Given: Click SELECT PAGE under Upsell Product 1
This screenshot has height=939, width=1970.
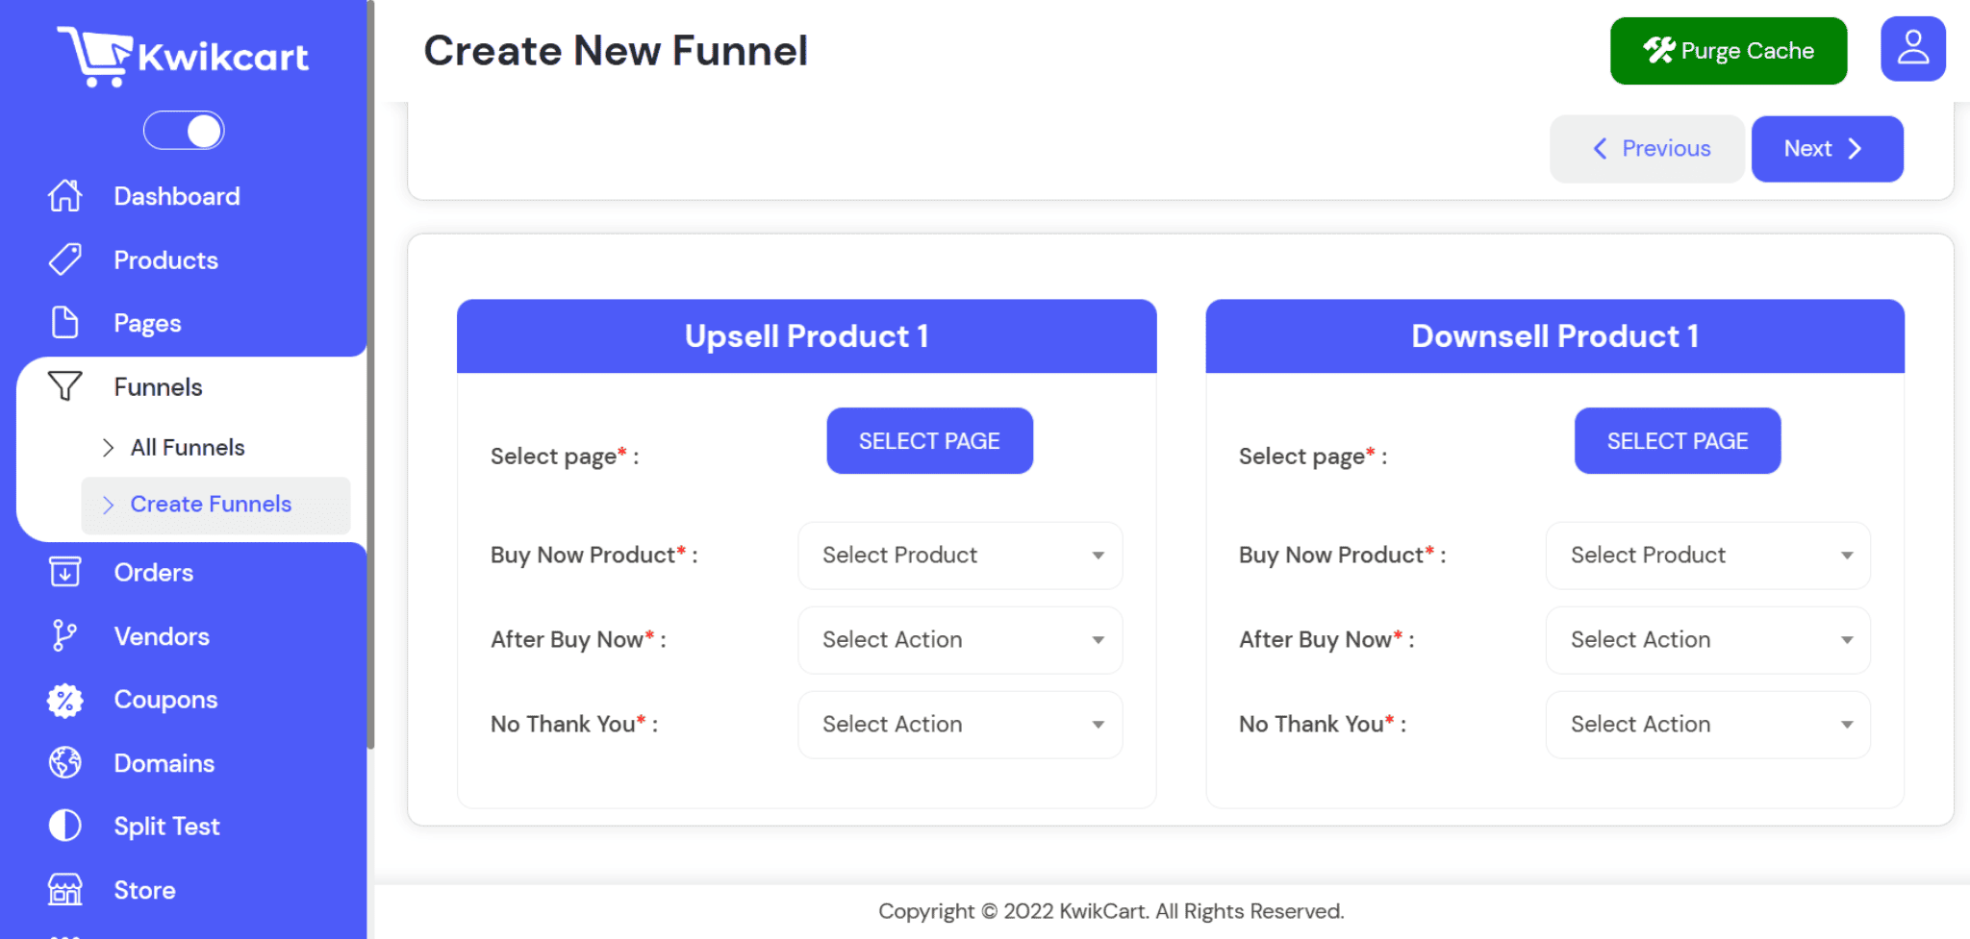Looking at the screenshot, I should pos(929,441).
